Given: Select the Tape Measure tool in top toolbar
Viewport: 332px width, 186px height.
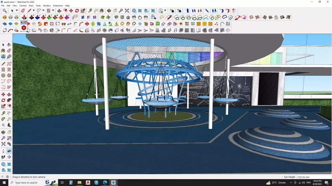Looking at the screenshot, I should click(x=90, y=10).
